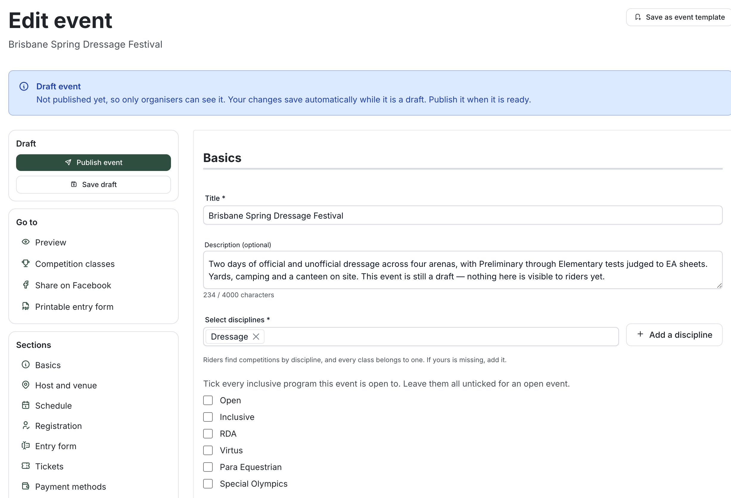731x498 pixels.
Task: Click the eye icon next to Preview
Action: [x=26, y=242]
